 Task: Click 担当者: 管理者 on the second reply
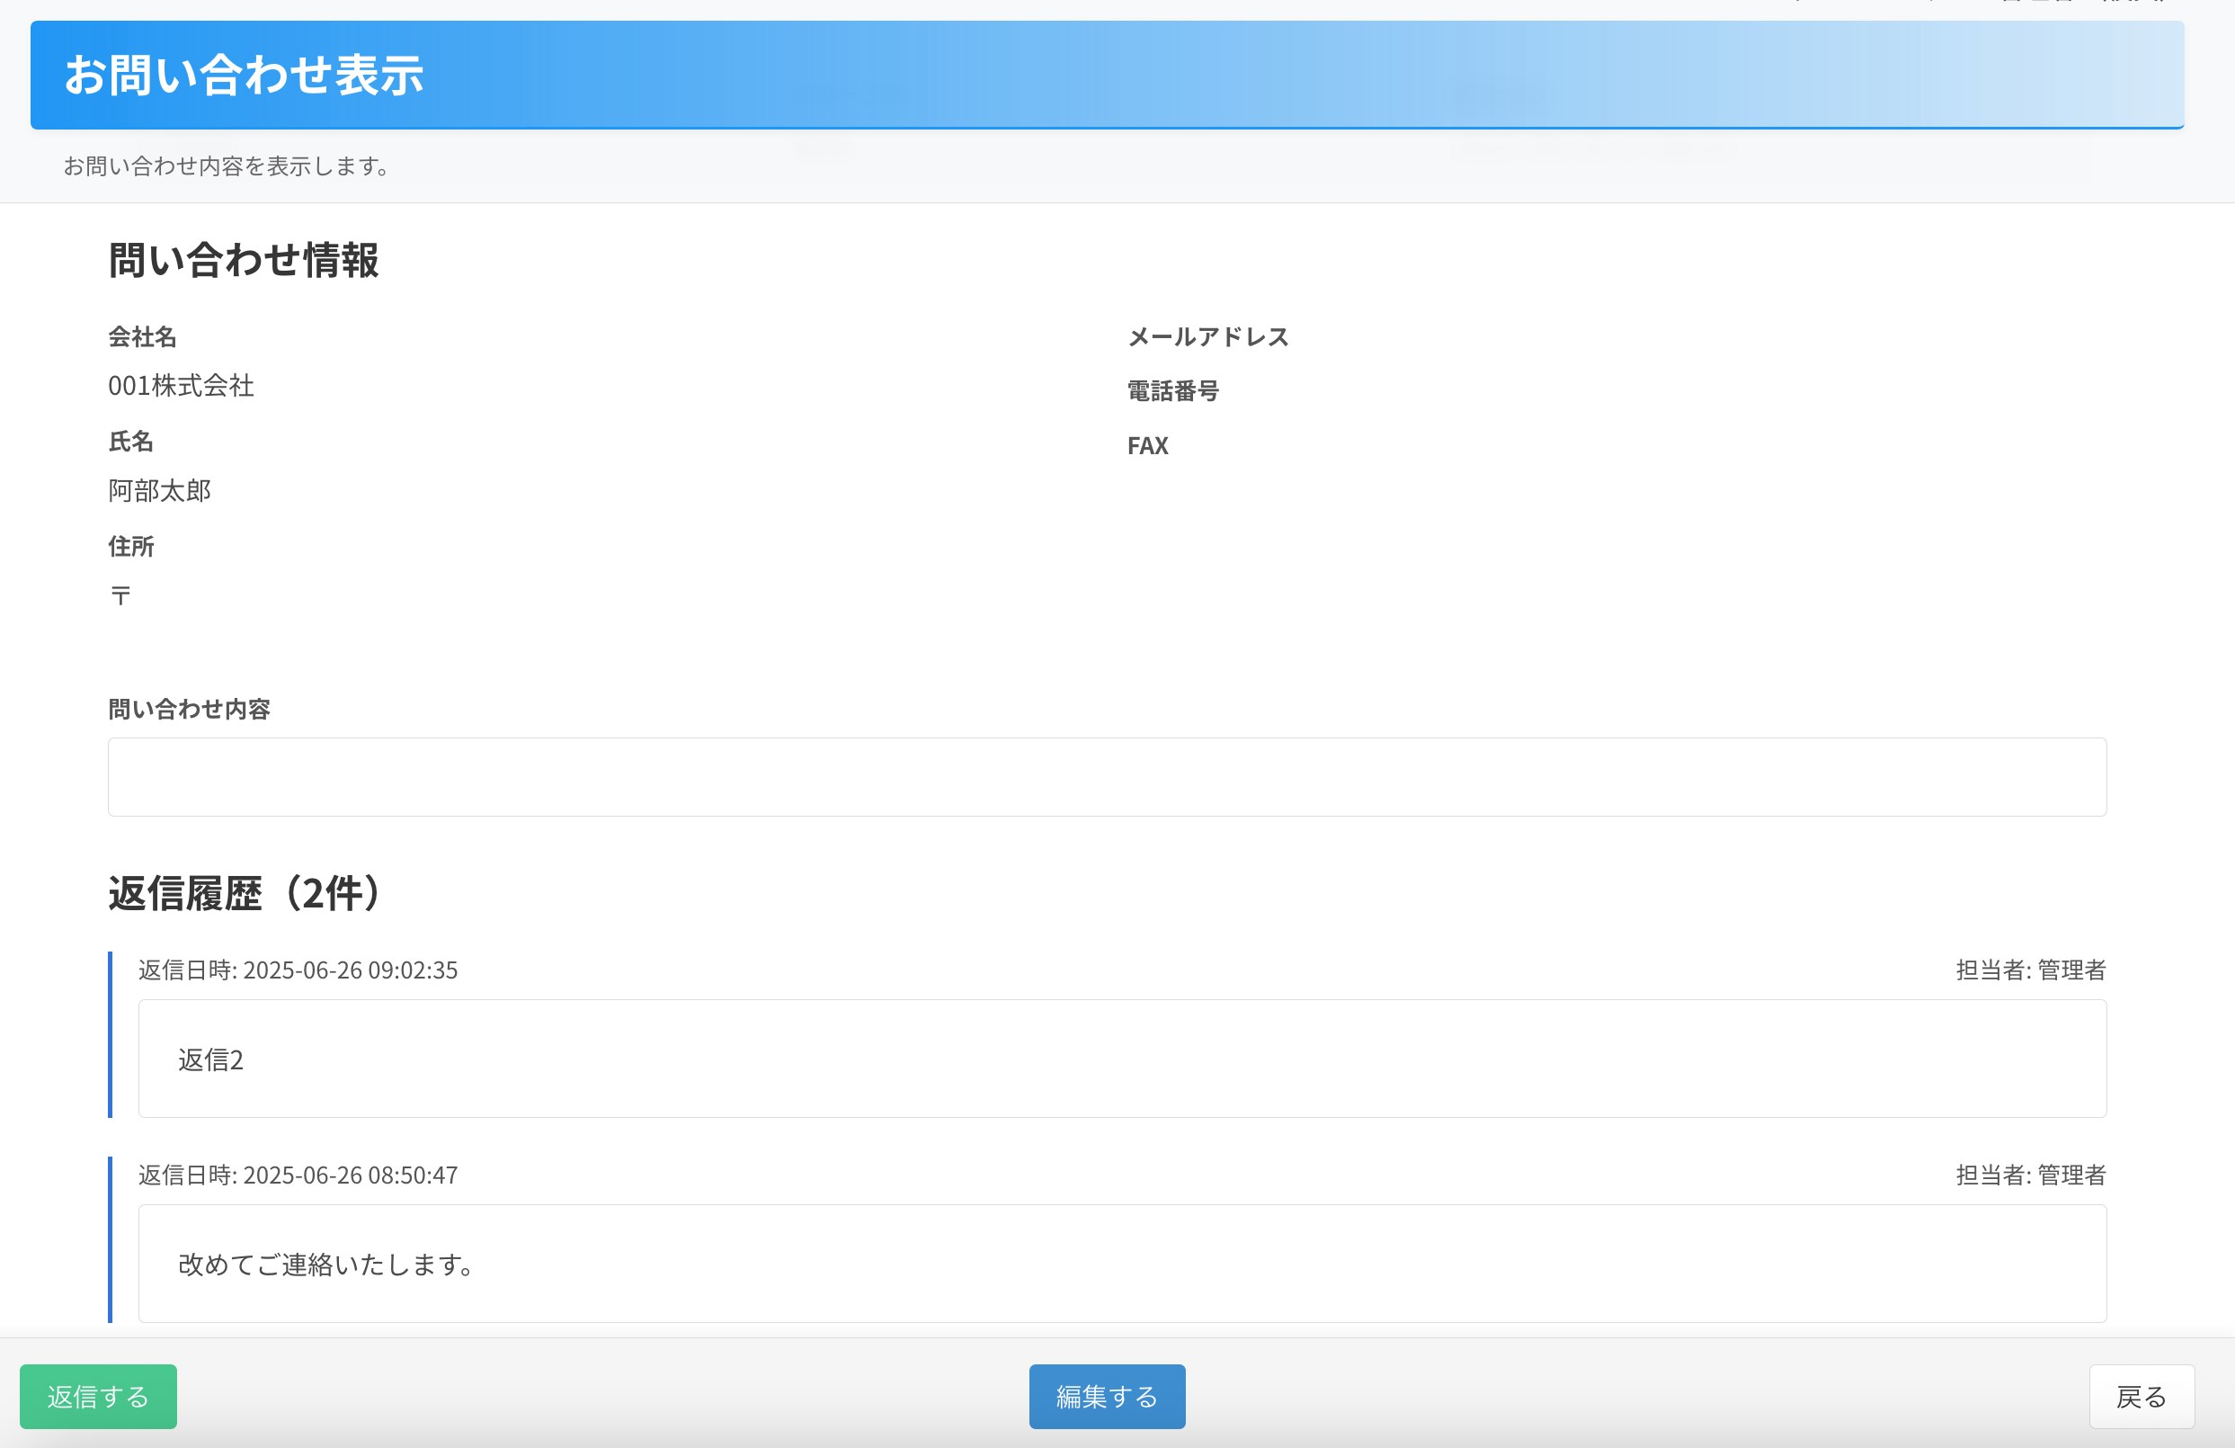[x=2030, y=1175]
